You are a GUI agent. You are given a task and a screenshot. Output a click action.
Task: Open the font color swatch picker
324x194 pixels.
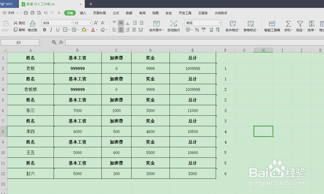coord(96,30)
